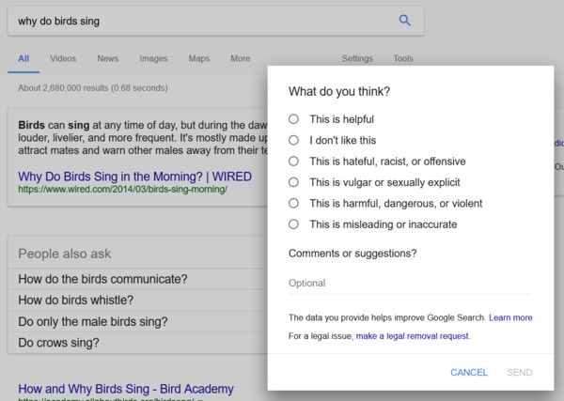Mark "This is vulgar or sexually explicit"
This screenshot has width=564, height=401.
click(x=293, y=182)
